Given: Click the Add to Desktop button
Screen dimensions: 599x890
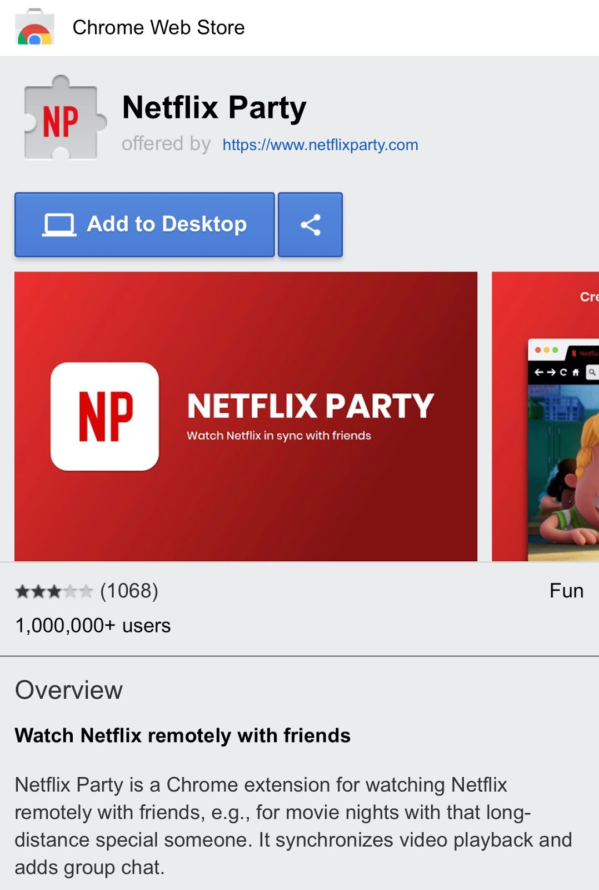Looking at the screenshot, I should click(x=144, y=225).
